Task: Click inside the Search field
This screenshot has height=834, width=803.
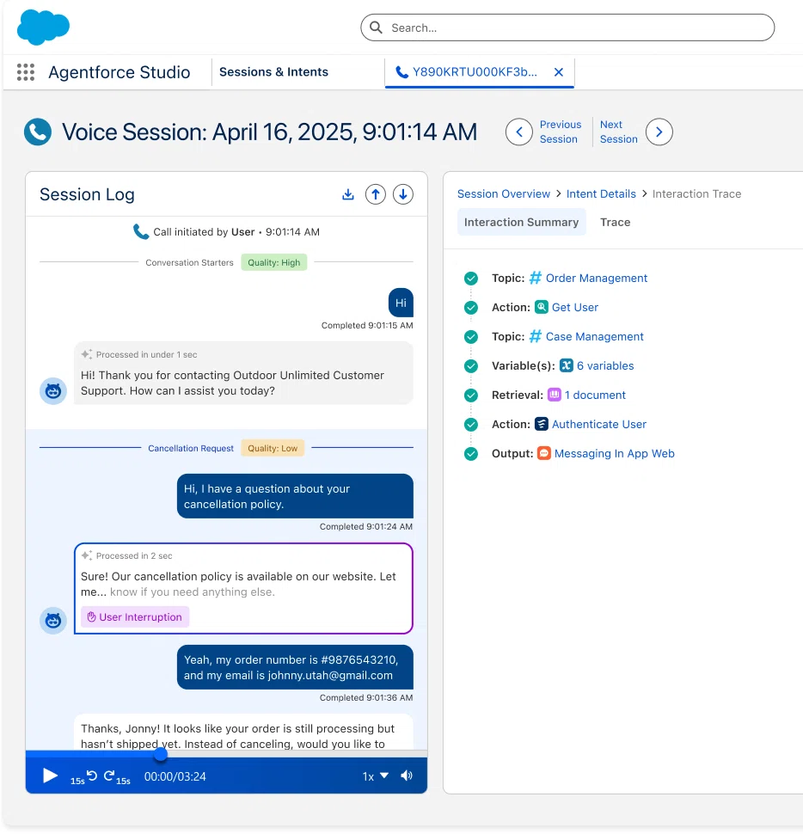Action: (x=567, y=28)
